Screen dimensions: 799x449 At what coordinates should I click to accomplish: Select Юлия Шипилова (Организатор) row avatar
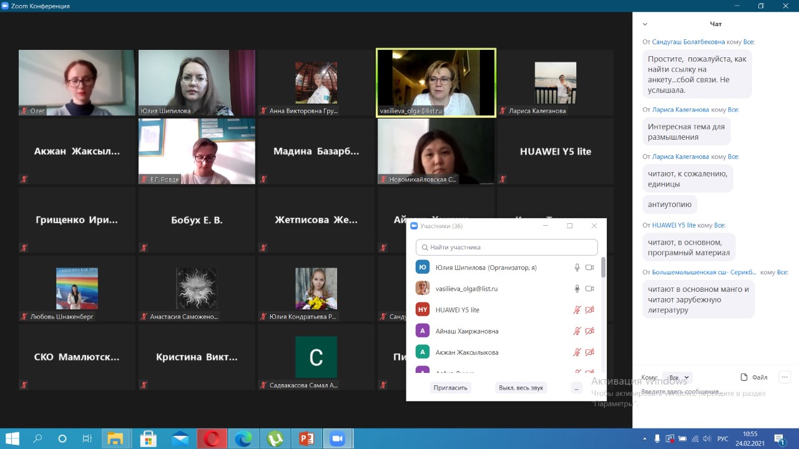[423, 267]
